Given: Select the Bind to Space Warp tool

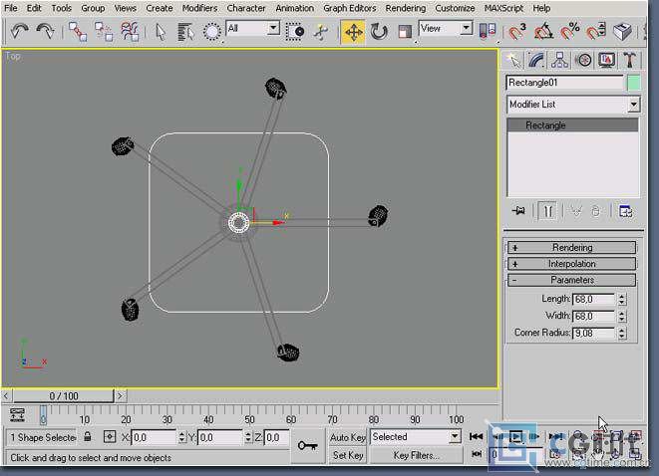Looking at the screenshot, I should click(130, 32).
